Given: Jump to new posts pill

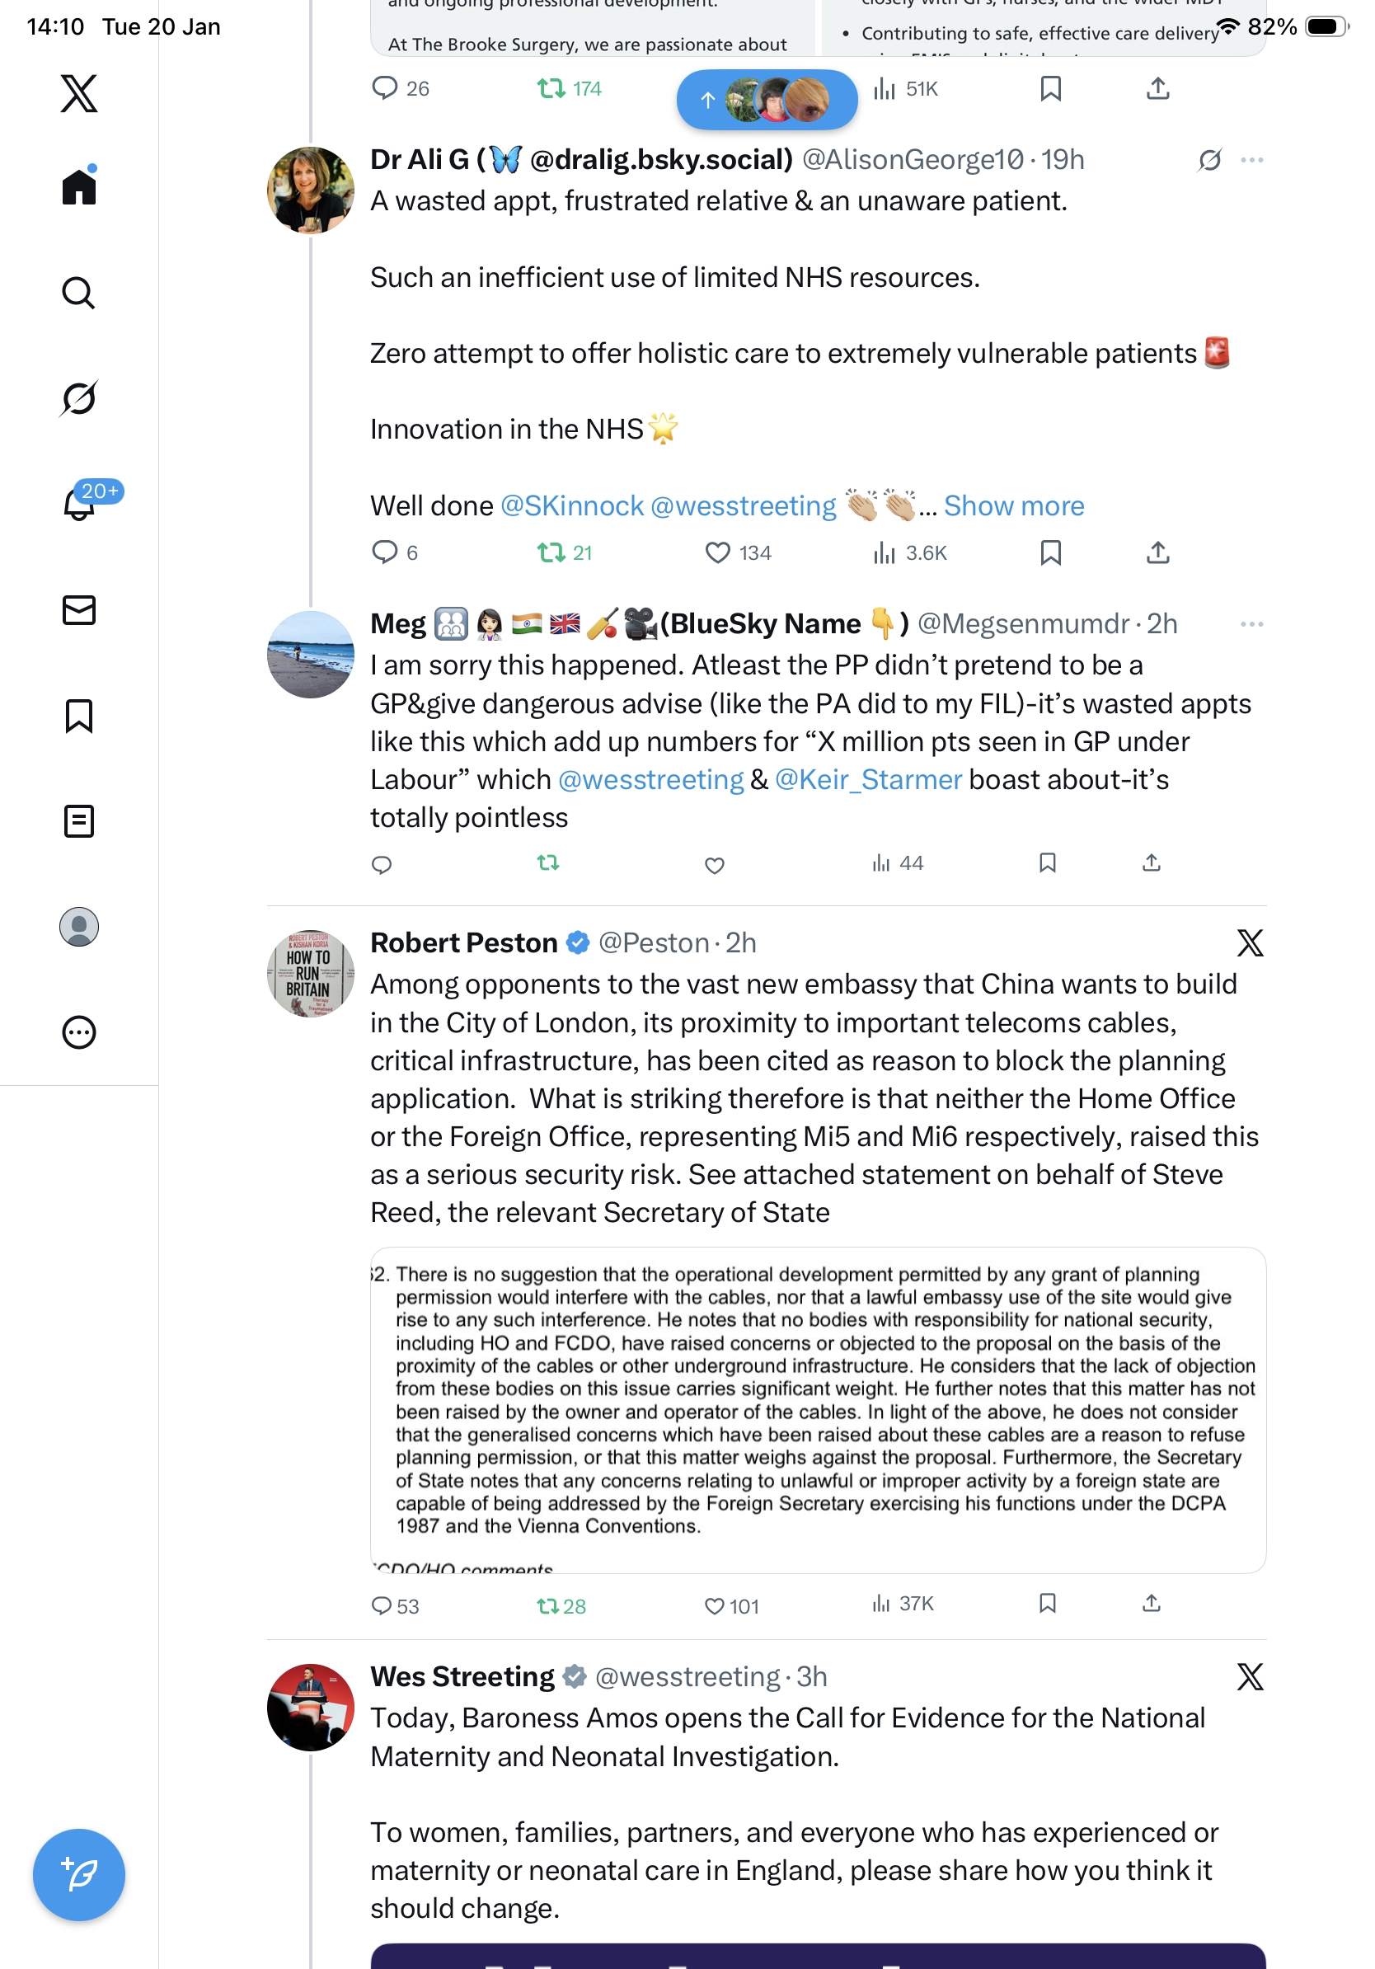Looking at the screenshot, I should point(767,100).
